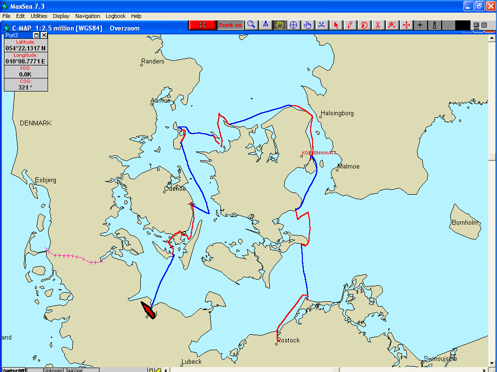Toggle the Center Off button
Screen dimensions: 497x372
point(14,370)
